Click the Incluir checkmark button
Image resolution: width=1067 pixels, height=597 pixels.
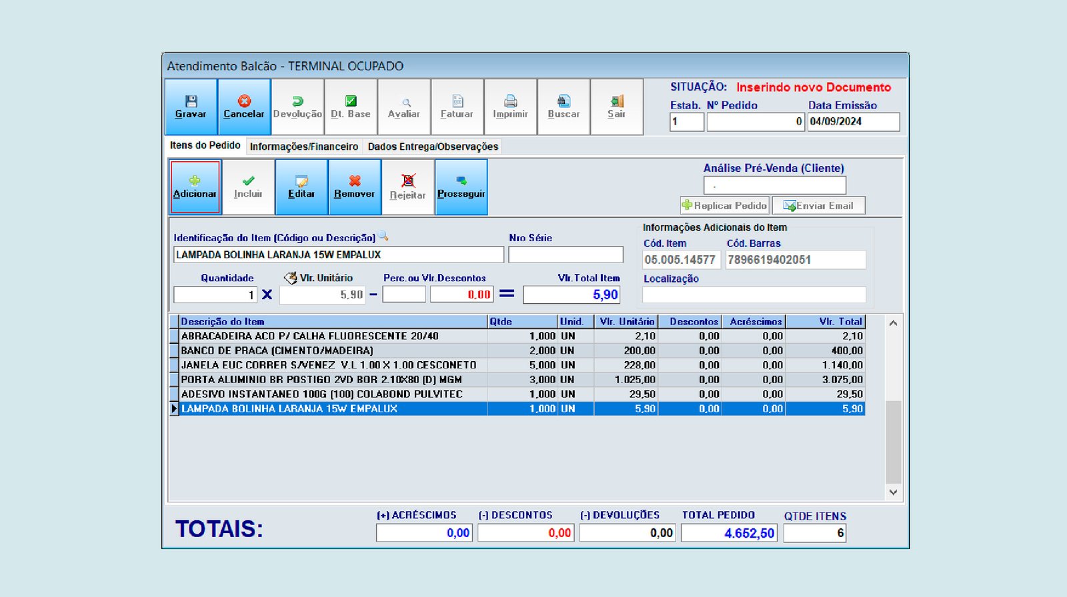248,187
